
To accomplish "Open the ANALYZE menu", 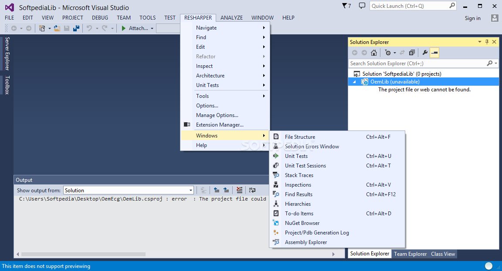I will pyautogui.click(x=231, y=18).
